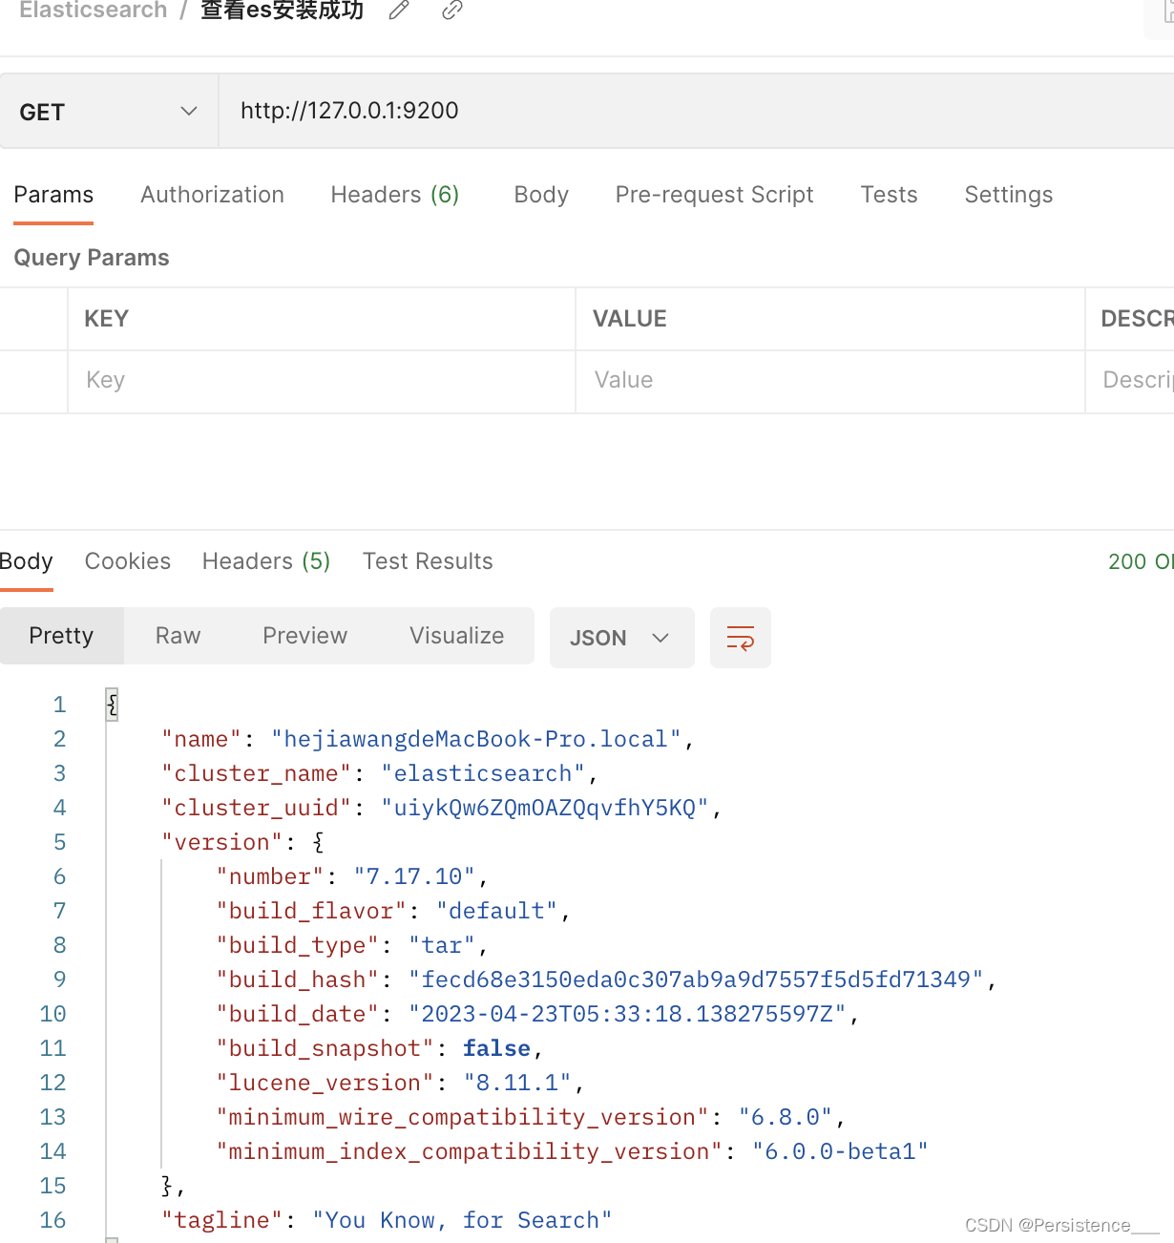Click the version number "7.17.10"
The width and height of the screenshot is (1174, 1243).
414,876
